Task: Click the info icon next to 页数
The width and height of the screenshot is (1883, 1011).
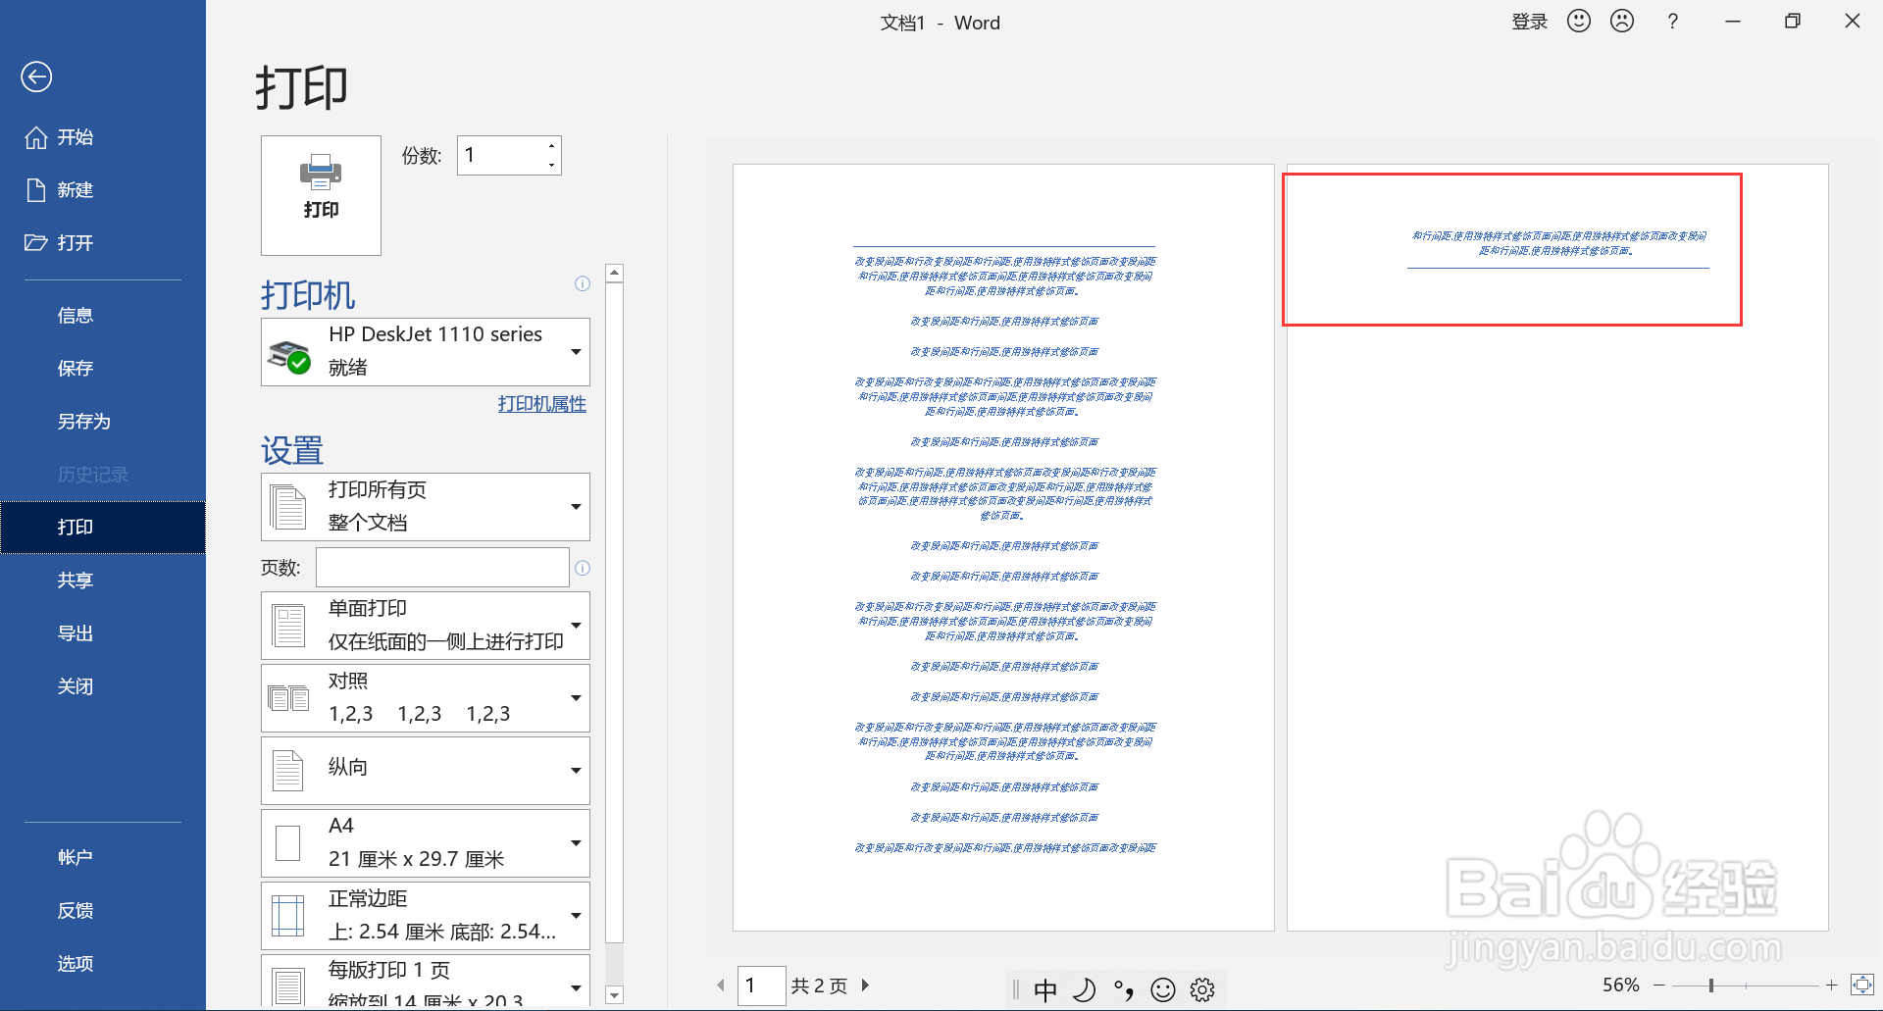Action: [583, 568]
